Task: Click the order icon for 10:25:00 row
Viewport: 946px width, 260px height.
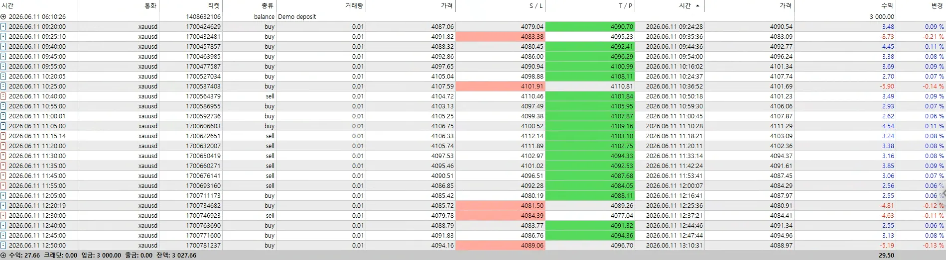Action: click(x=3, y=86)
